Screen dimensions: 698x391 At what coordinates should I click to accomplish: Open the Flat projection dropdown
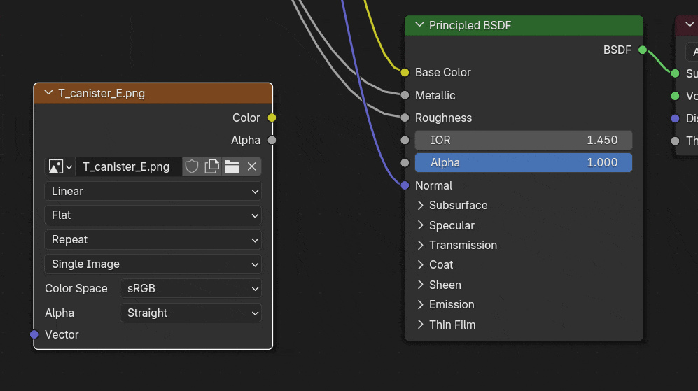tap(153, 215)
